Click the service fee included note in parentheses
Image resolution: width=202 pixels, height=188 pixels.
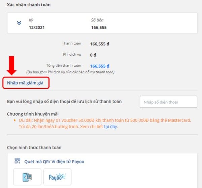tap(70, 72)
